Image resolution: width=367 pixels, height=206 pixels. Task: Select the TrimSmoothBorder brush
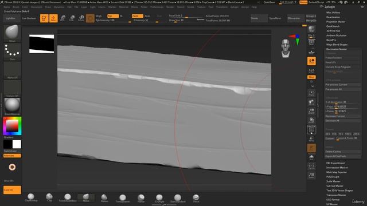[x=68, y=197]
